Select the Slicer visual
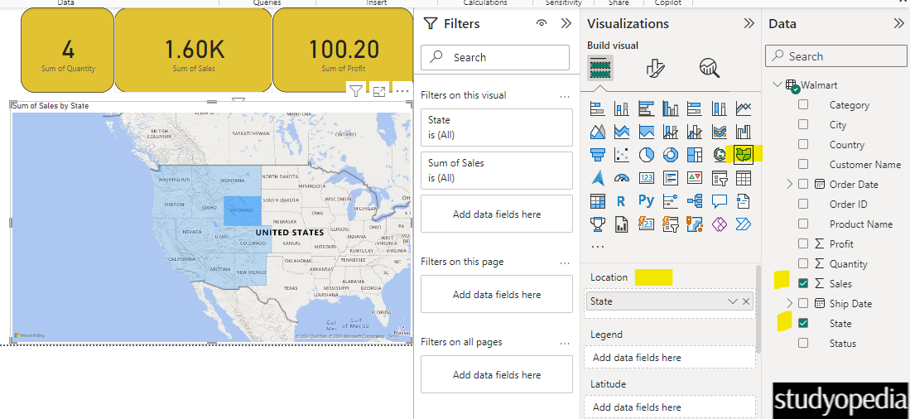The height and width of the screenshot is (419, 910). click(719, 177)
